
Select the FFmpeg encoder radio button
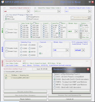pyautogui.click(x=6, y=17)
